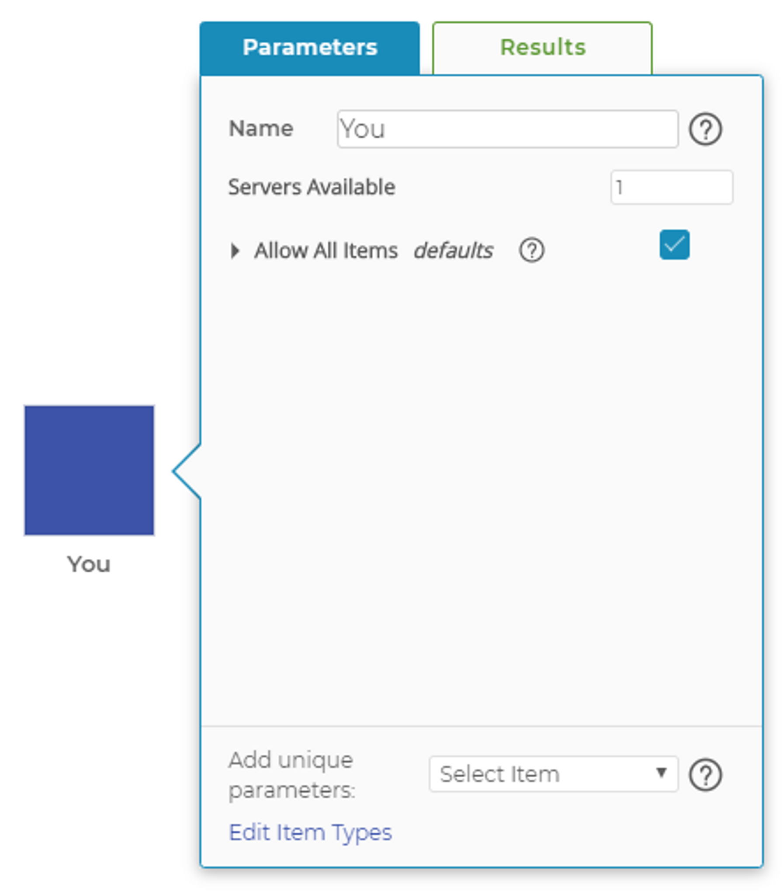Switch to the Parameters tab

point(310,48)
